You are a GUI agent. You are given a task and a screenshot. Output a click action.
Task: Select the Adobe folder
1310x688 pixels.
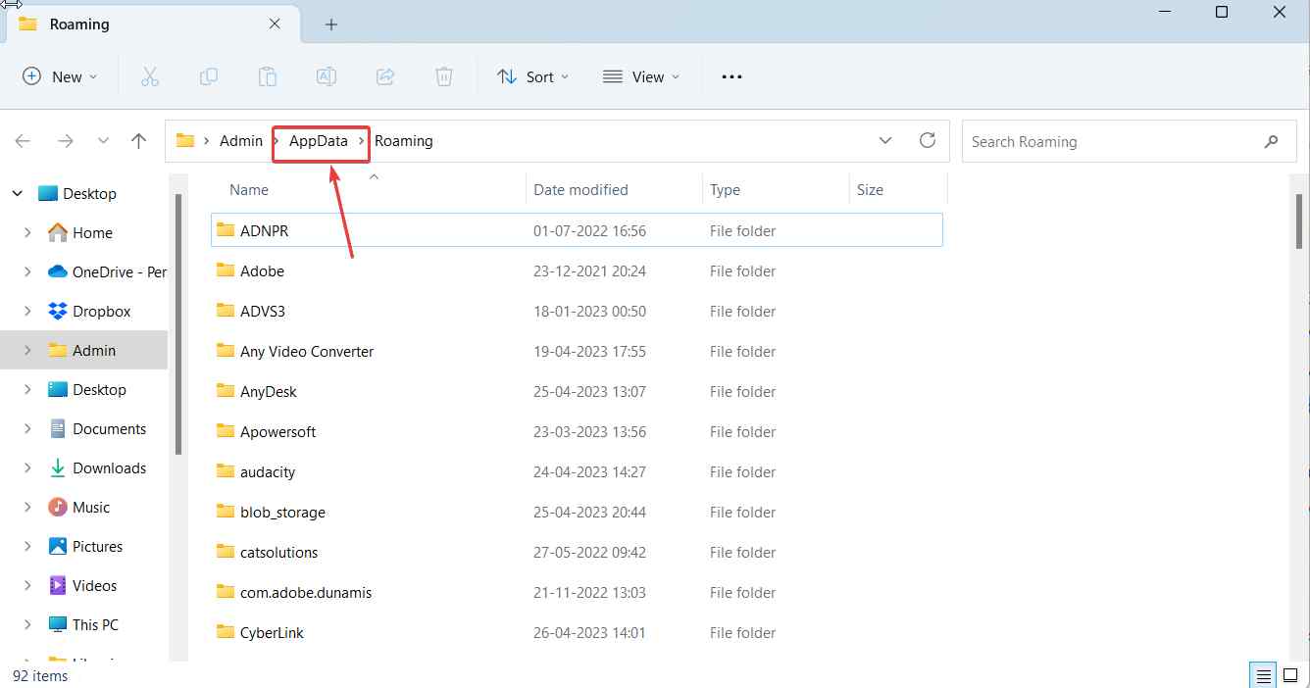point(262,271)
